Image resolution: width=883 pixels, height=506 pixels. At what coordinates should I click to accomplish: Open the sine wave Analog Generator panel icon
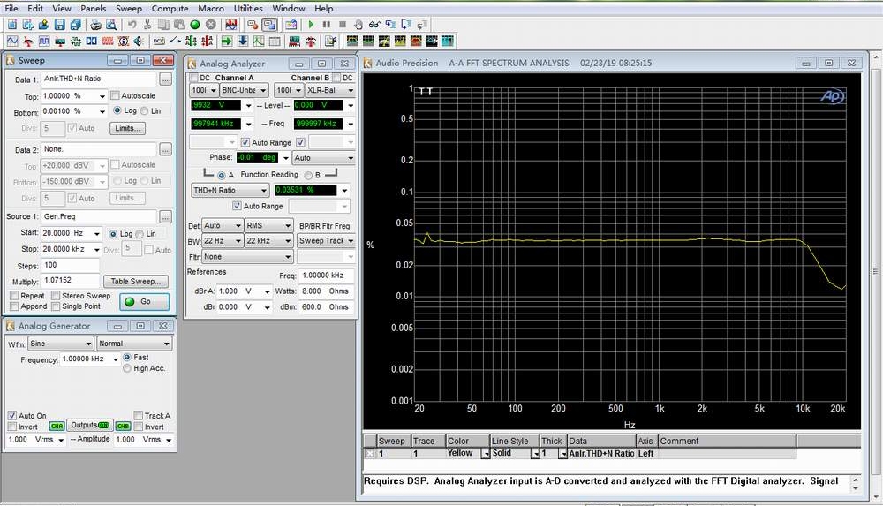12,42
